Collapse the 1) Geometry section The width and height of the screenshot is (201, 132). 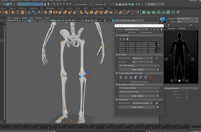(x=139, y=35)
